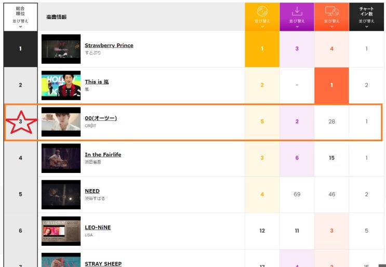Click the NEED video thumbnail
This screenshot has width=386, height=267.
coord(61,195)
